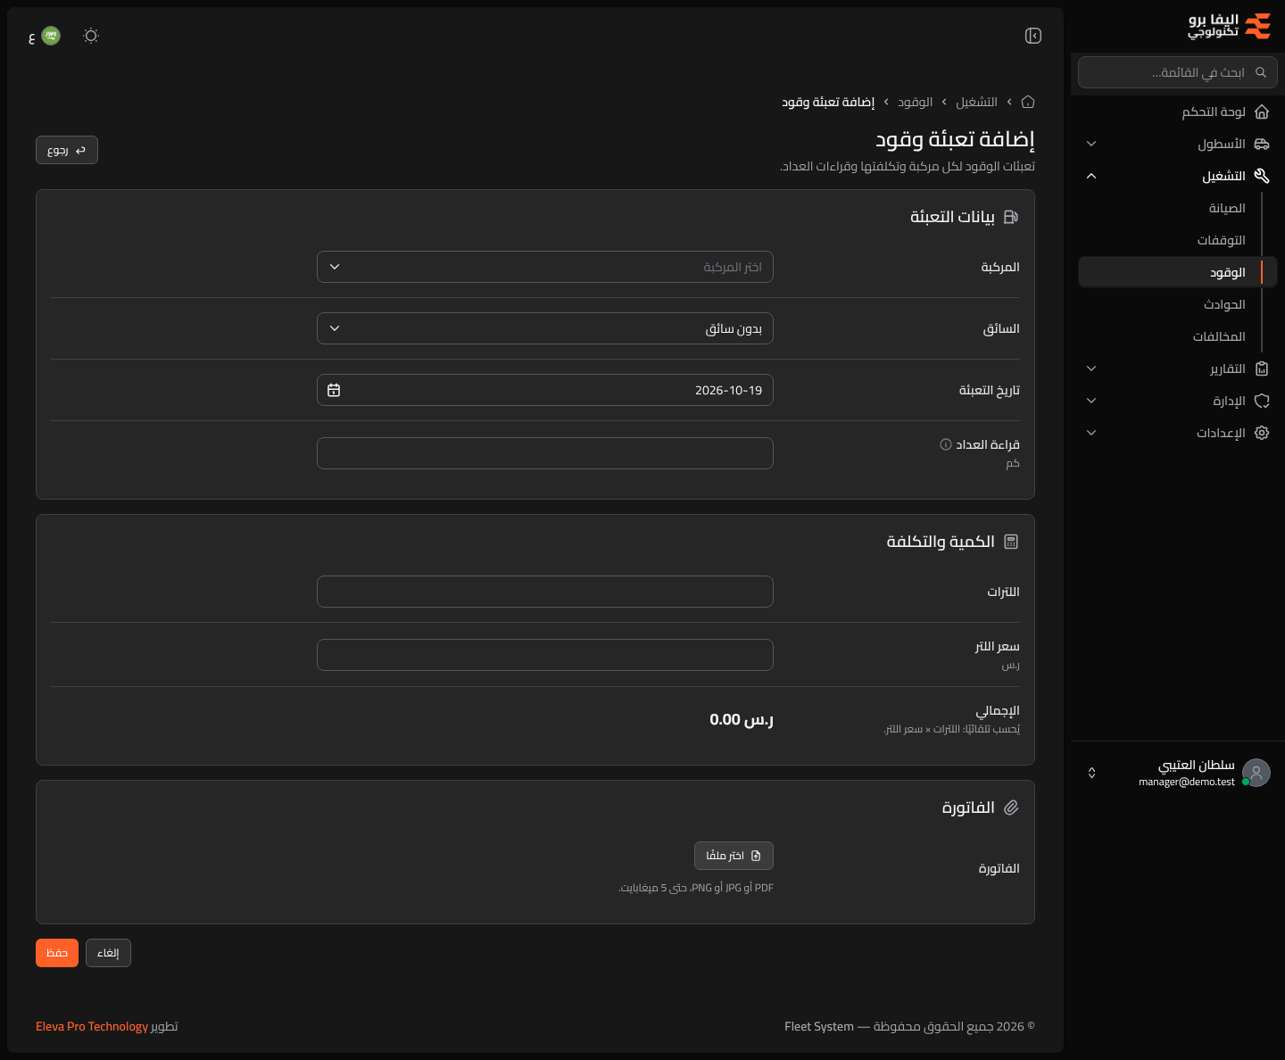Open calendar icon in تاريخ التعبئة field
Screen dimensions: 1285x1060
tap(334, 390)
